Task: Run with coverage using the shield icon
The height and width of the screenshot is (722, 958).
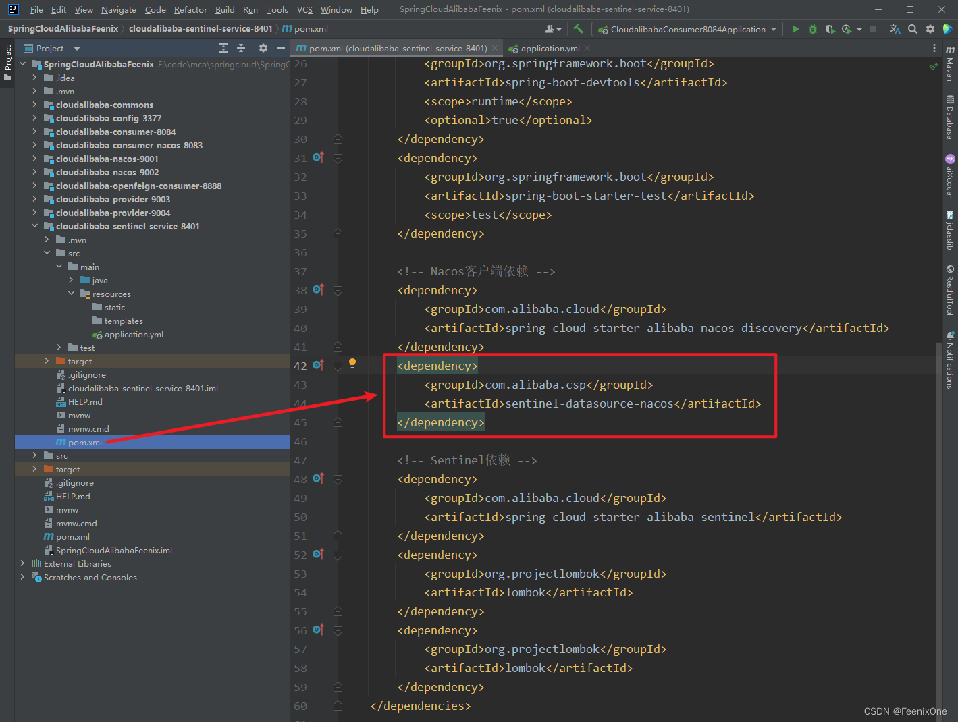Action: [830, 29]
